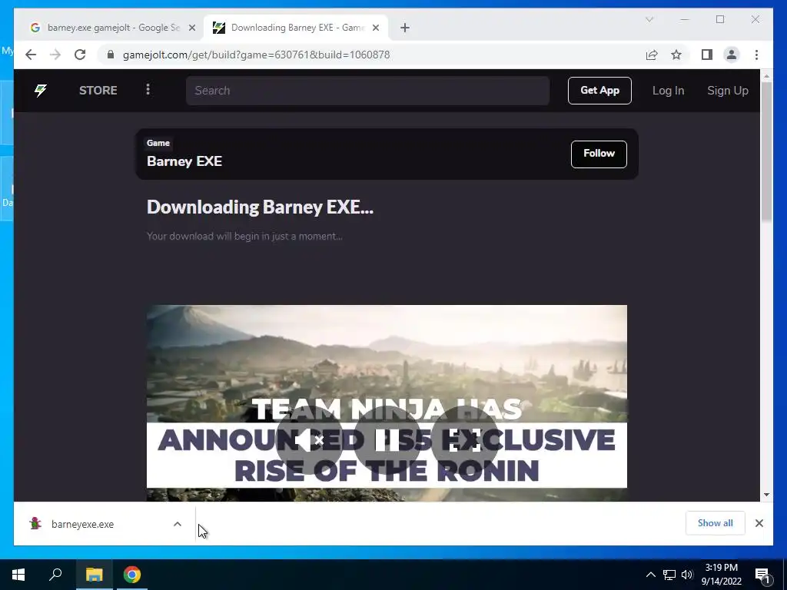Screen dimensions: 787x590
Task: Expand options for barneyexe.exe download
Action: point(178,524)
